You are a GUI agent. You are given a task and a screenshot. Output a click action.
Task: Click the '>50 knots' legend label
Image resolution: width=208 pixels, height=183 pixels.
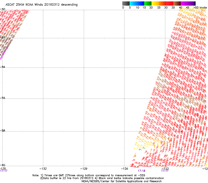click(200, 8)
